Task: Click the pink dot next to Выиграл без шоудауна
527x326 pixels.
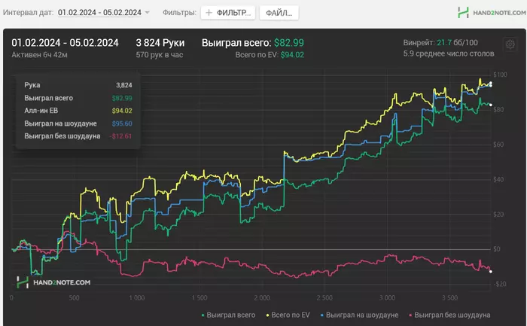Action: tap(410, 315)
